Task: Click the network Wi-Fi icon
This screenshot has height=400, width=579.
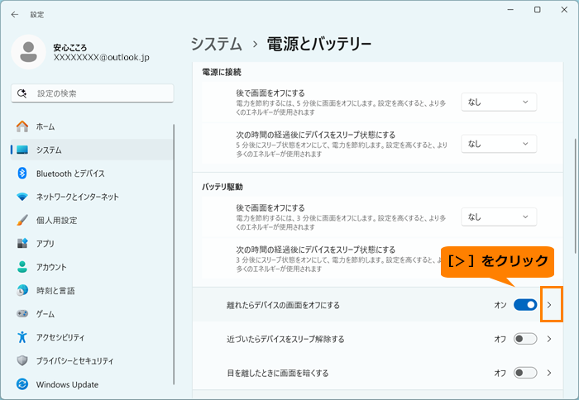Action: [22, 197]
